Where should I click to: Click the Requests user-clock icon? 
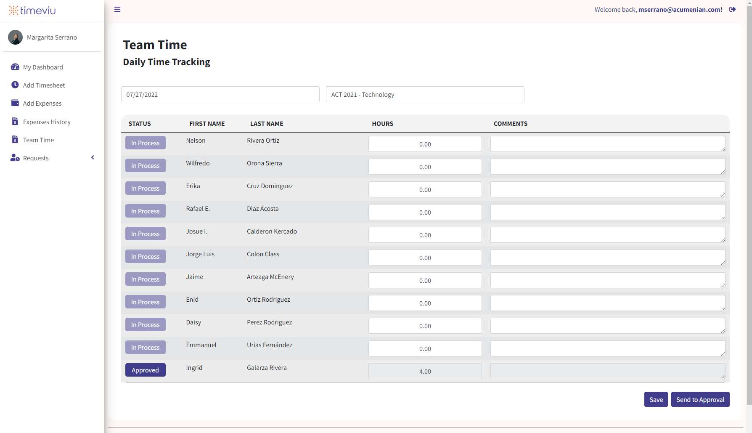[x=15, y=158]
